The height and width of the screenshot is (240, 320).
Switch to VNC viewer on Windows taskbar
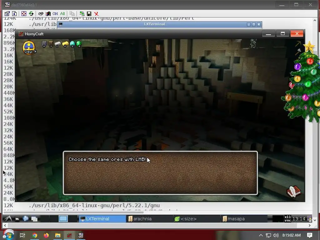(x=81, y=235)
